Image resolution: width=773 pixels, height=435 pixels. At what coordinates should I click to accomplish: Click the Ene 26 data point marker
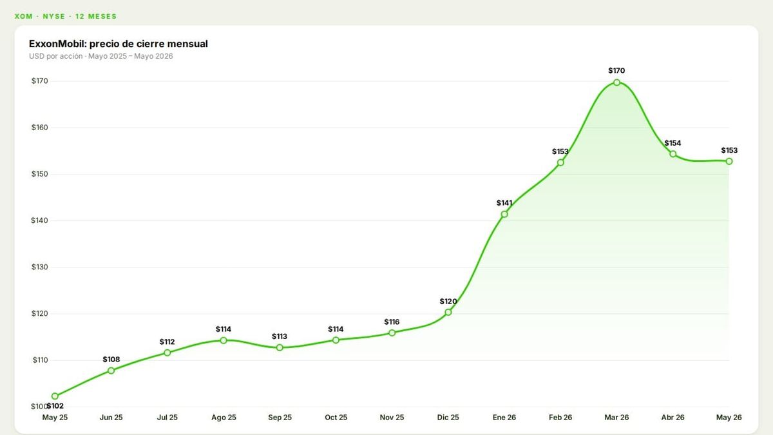click(504, 214)
